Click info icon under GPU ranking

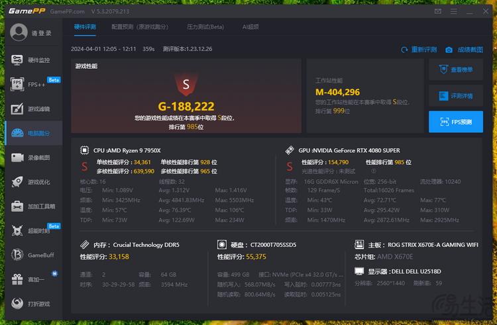374,171
